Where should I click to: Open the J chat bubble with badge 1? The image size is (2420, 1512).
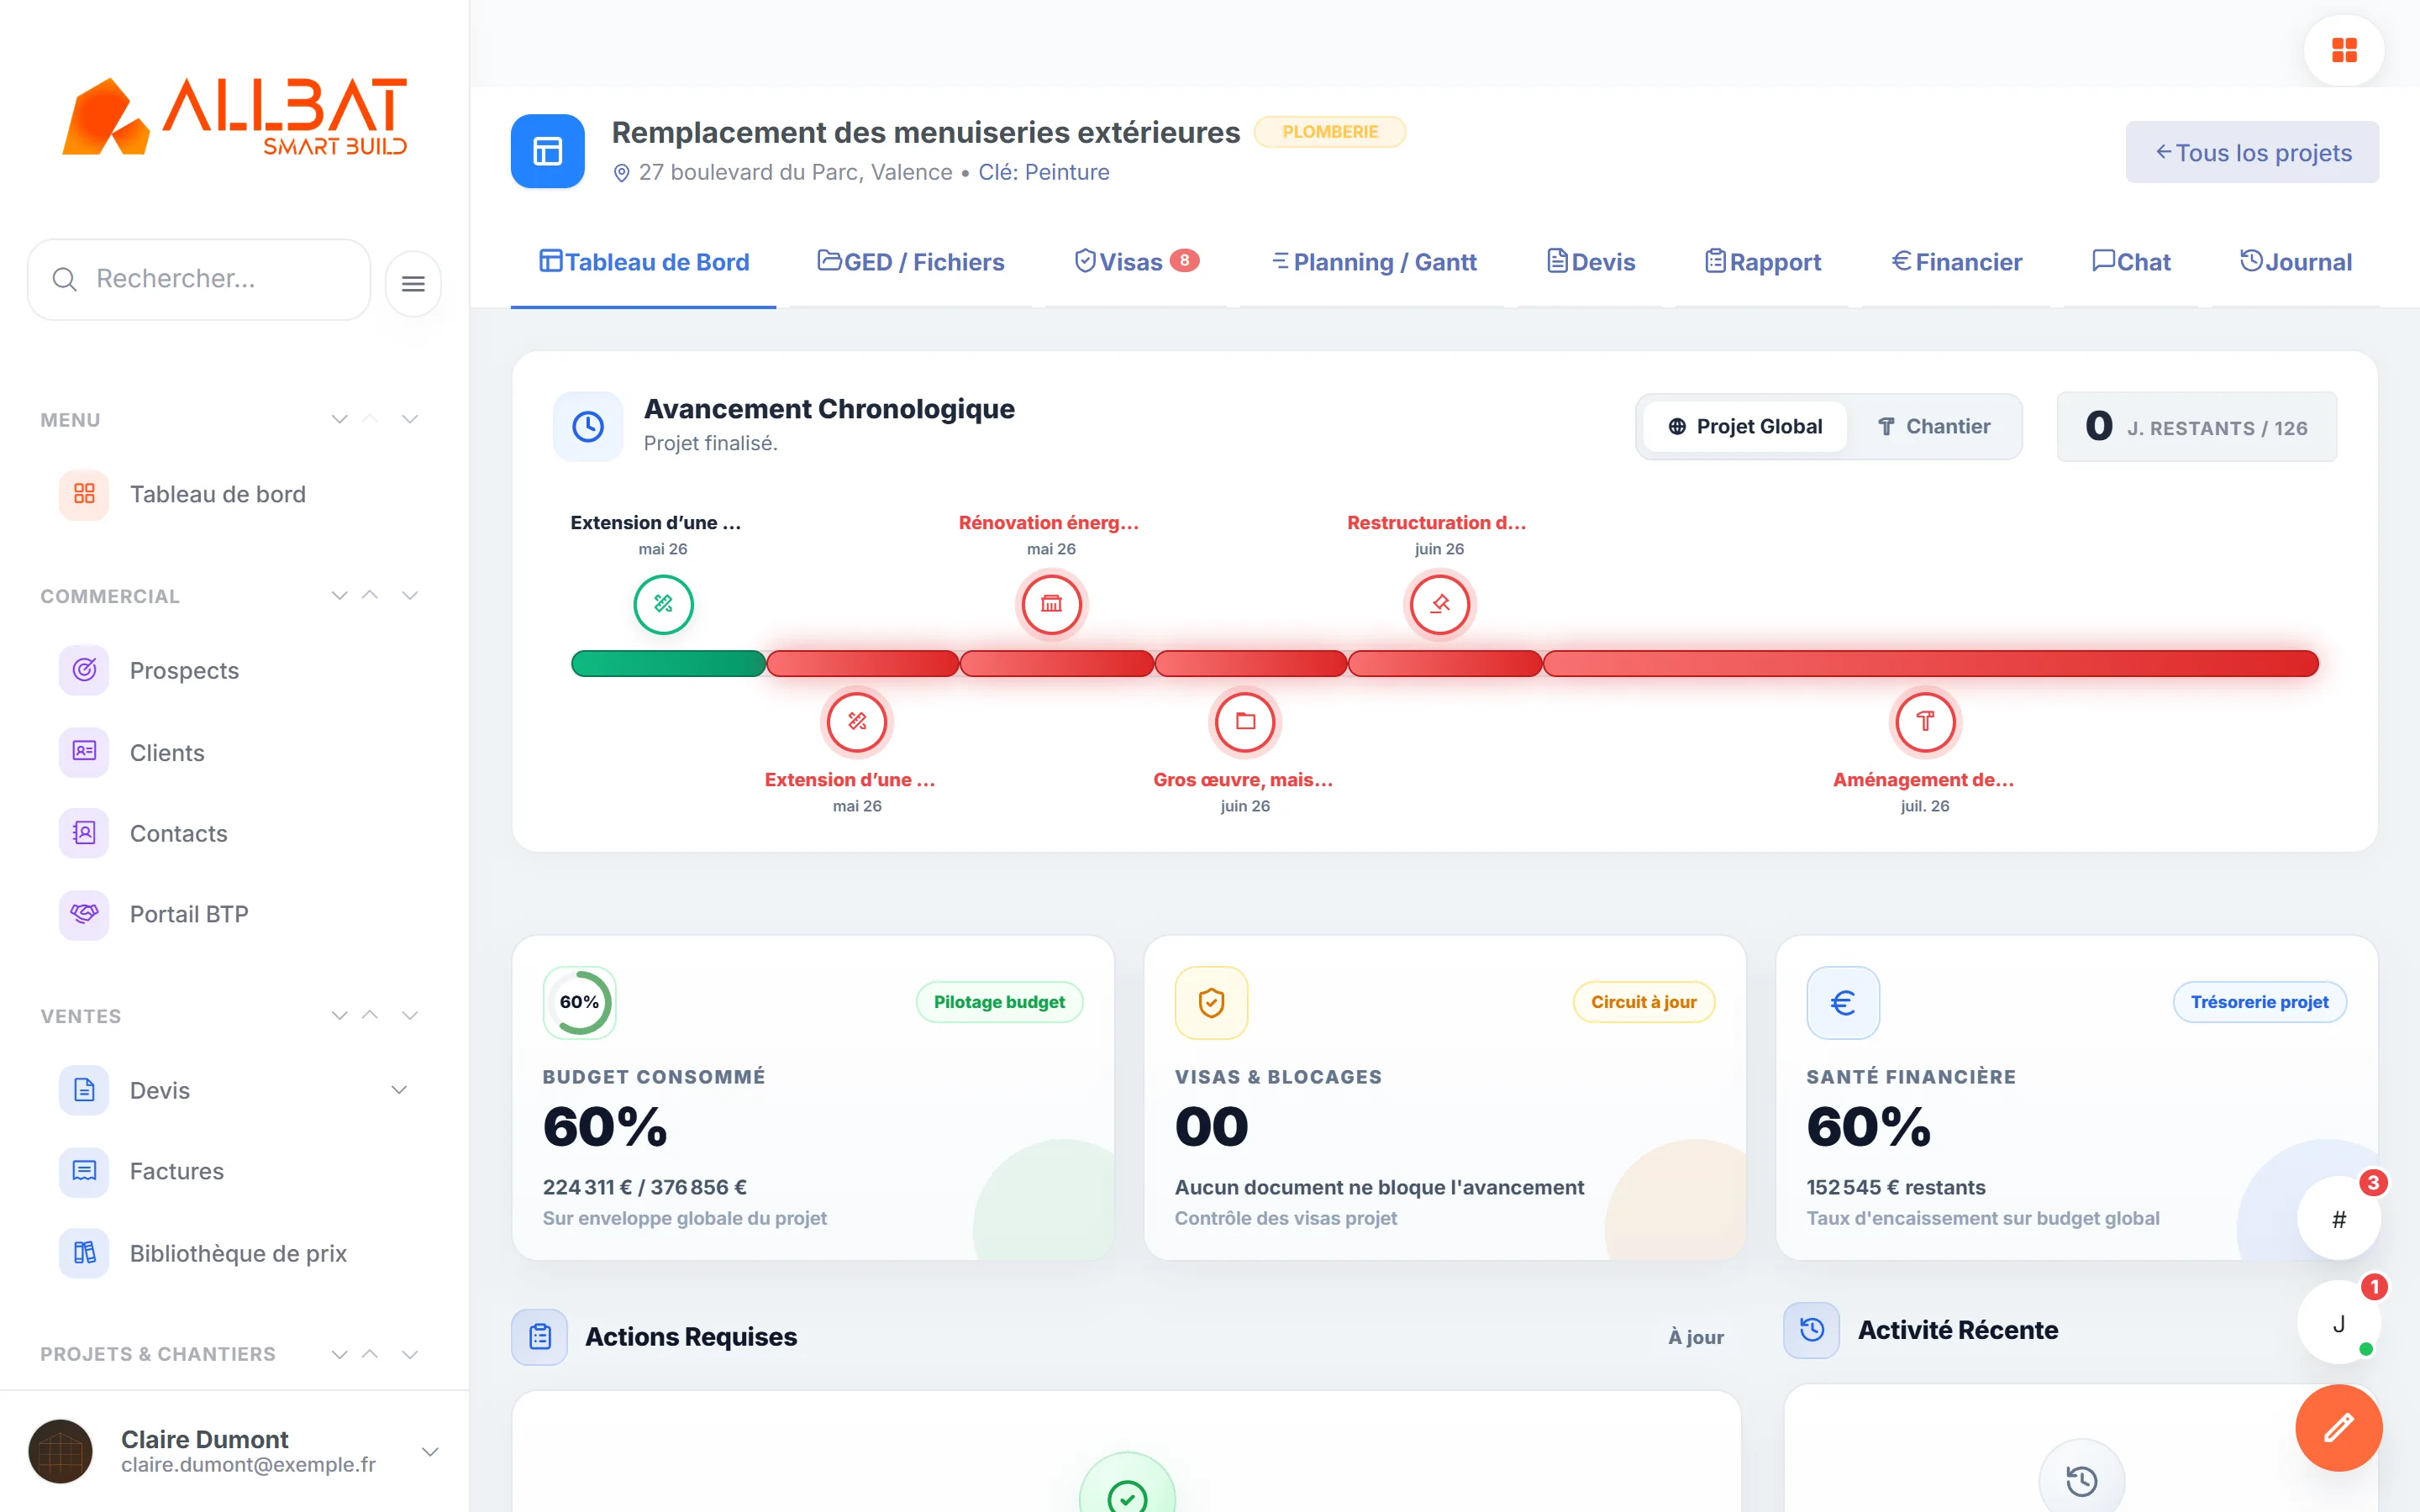coord(2338,1323)
